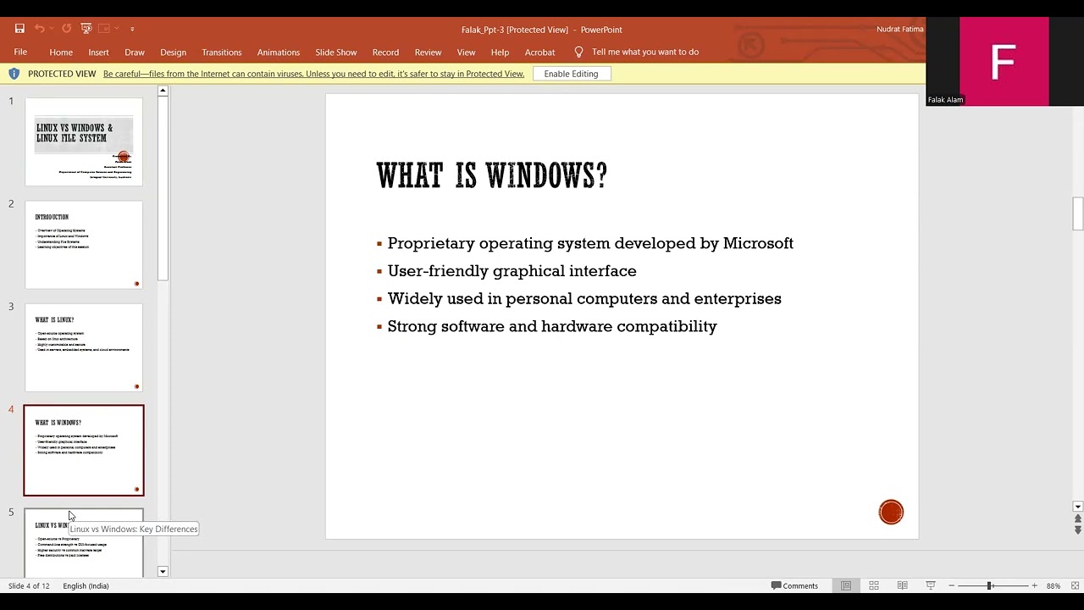Switch to the Home ribbon tab
The image size is (1084, 610).
(61, 52)
